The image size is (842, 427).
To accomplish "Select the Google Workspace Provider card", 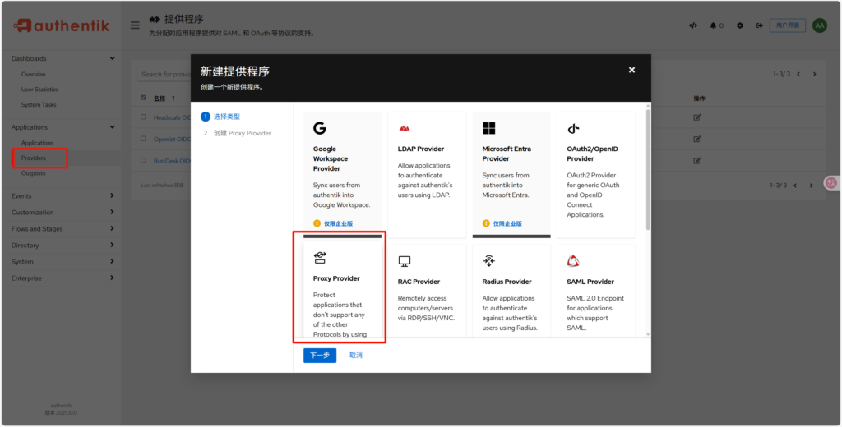I will click(343, 174).
